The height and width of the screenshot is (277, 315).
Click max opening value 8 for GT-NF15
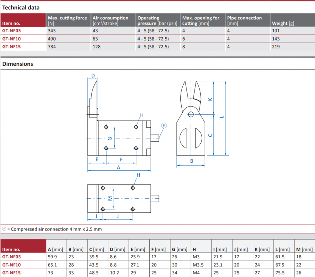[x=184, y=47]
